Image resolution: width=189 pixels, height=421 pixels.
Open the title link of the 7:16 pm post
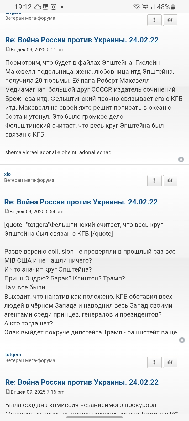click(x=82, y=382)
